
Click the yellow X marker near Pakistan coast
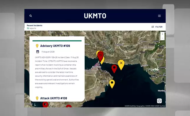121,65
